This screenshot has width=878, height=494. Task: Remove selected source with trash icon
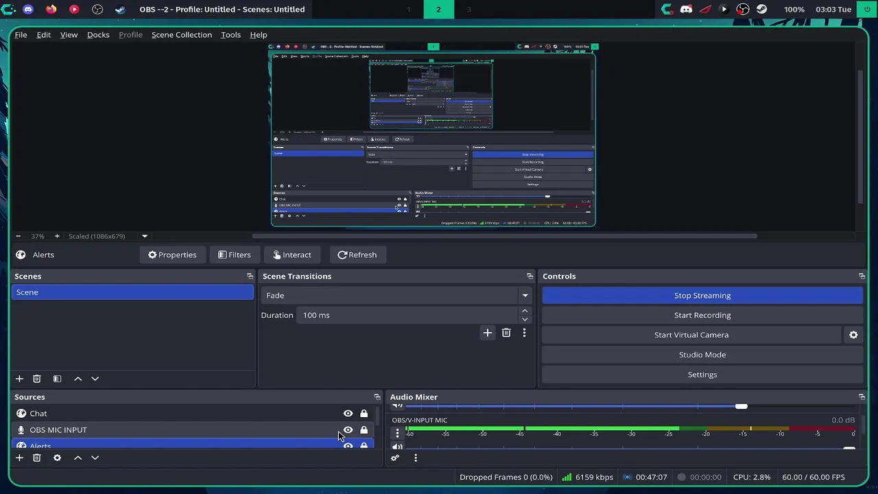37,458
